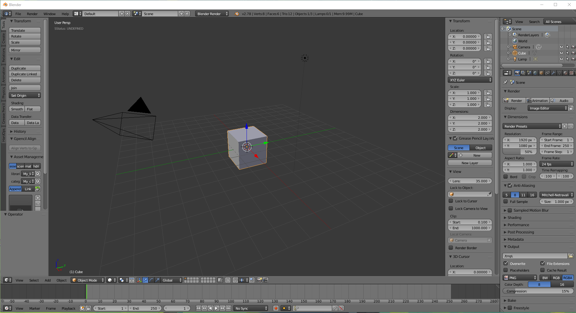The image size is (576, 313).
Task: Enable Placeholders checkbox
Action: click(506, 270)
